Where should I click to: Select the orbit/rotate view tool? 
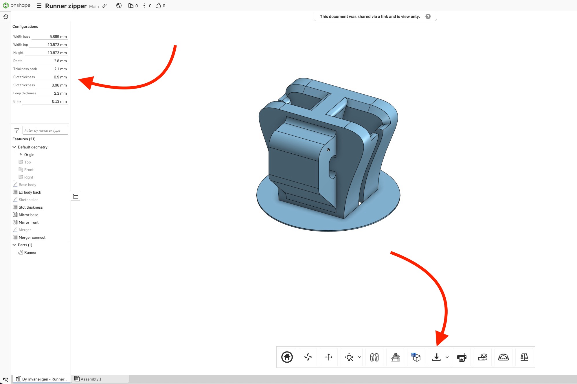click(x=308, y=357)
